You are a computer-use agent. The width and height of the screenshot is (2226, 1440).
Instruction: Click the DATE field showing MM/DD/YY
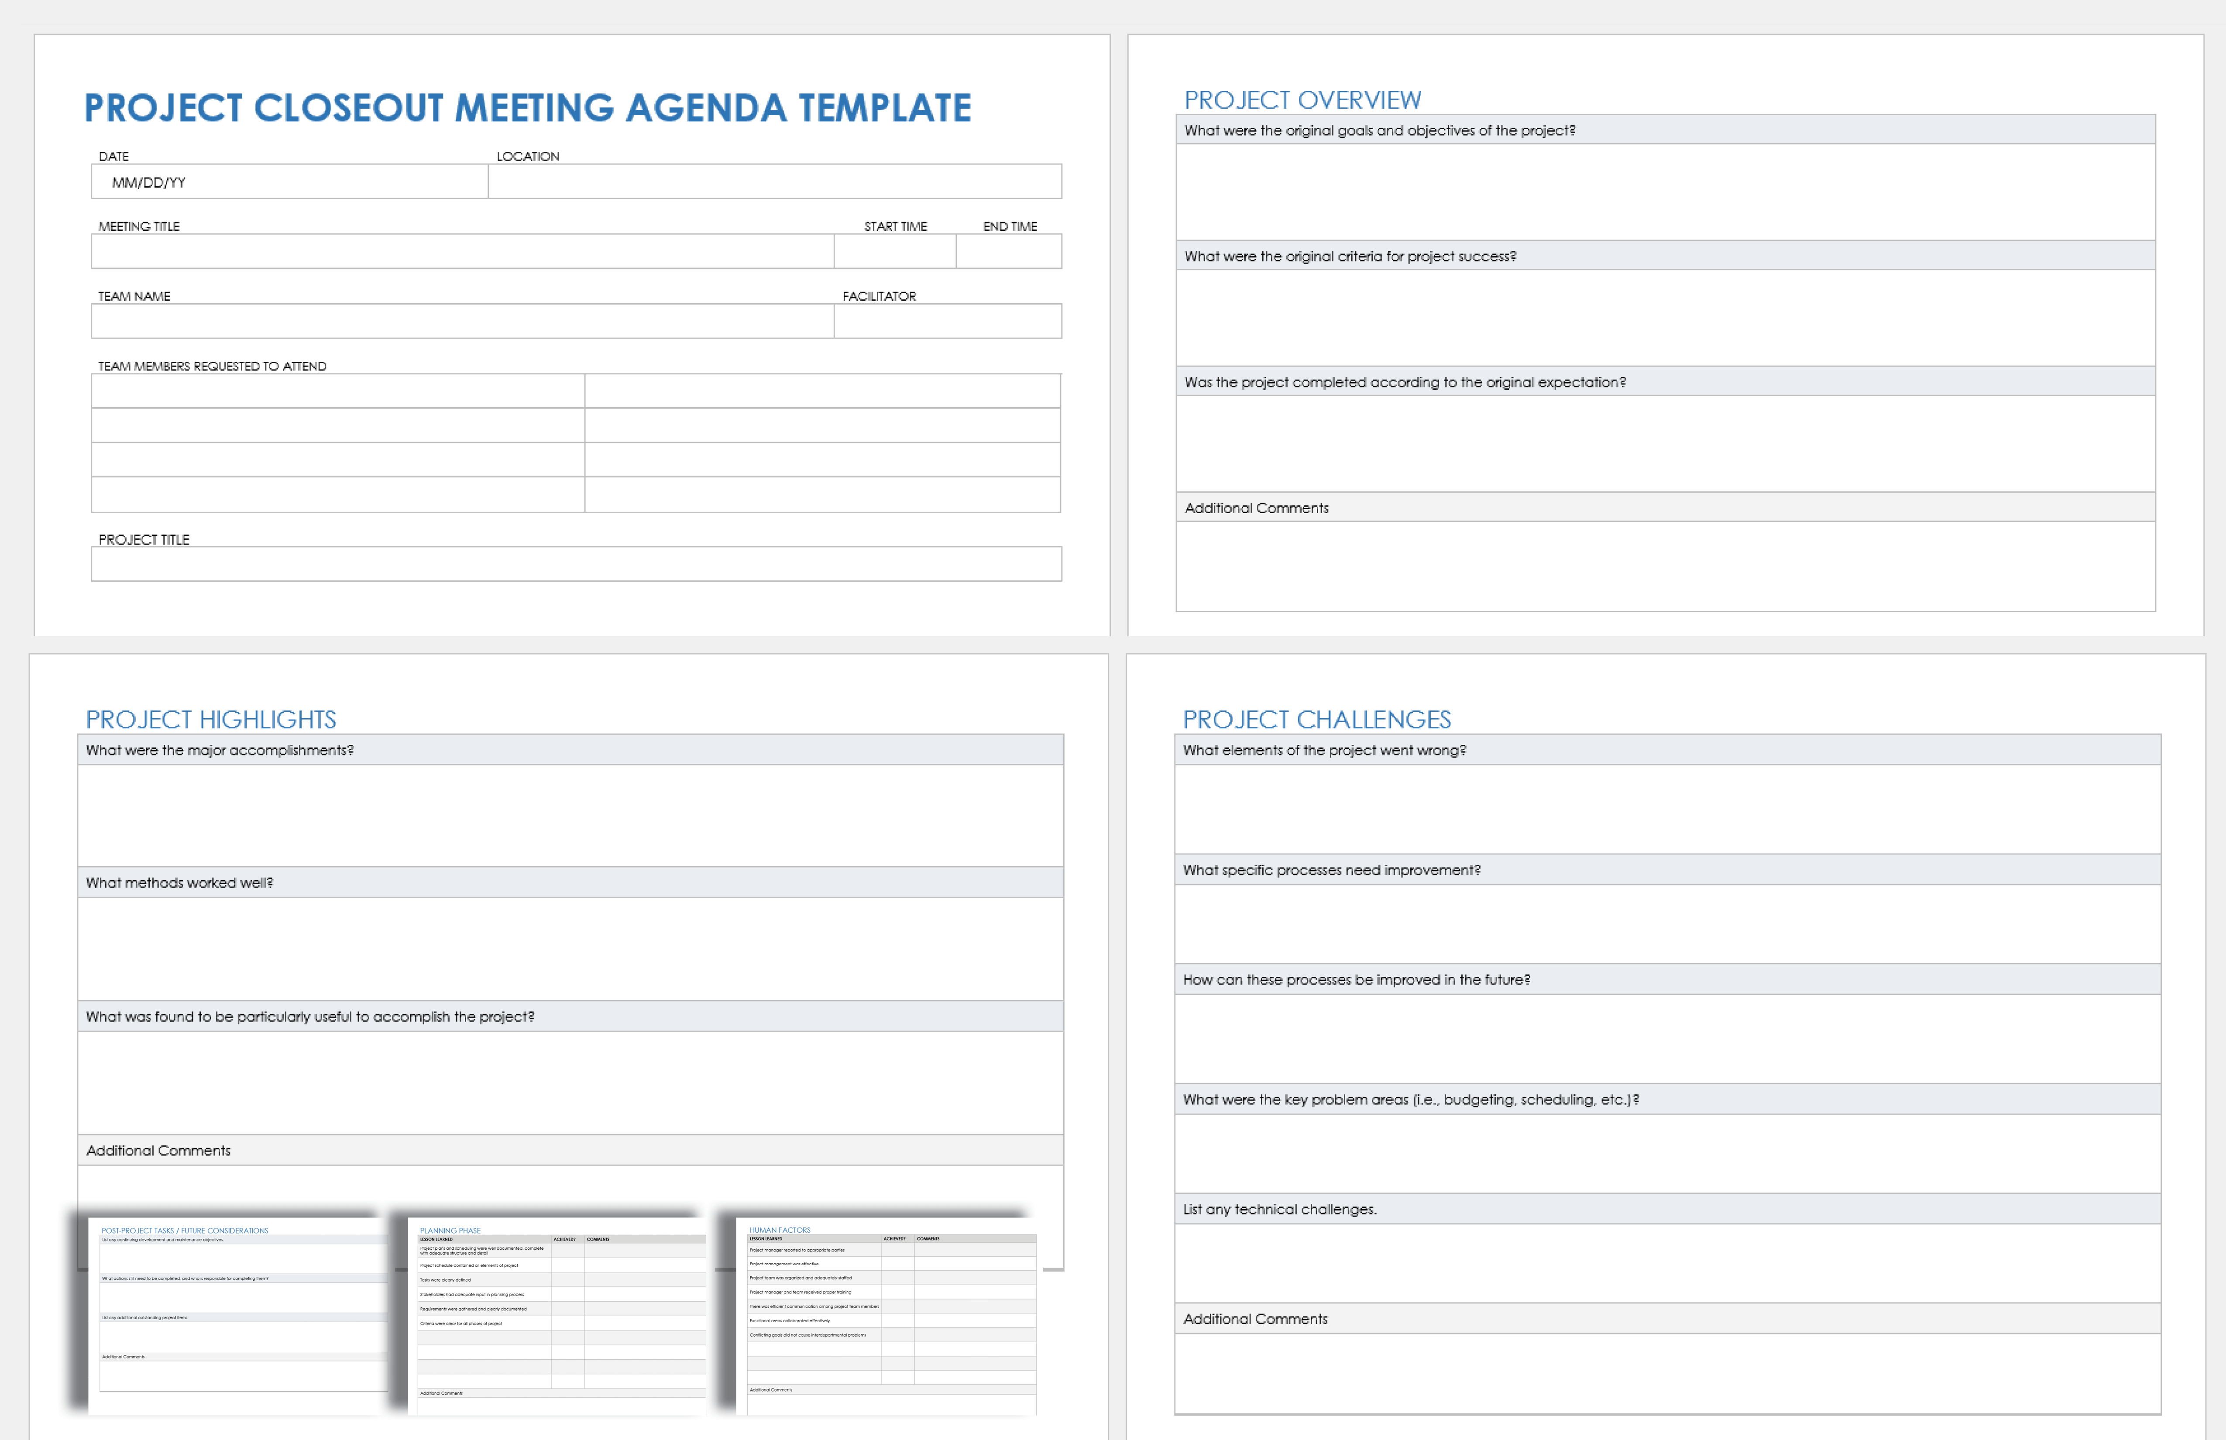[x=289, y=182]
